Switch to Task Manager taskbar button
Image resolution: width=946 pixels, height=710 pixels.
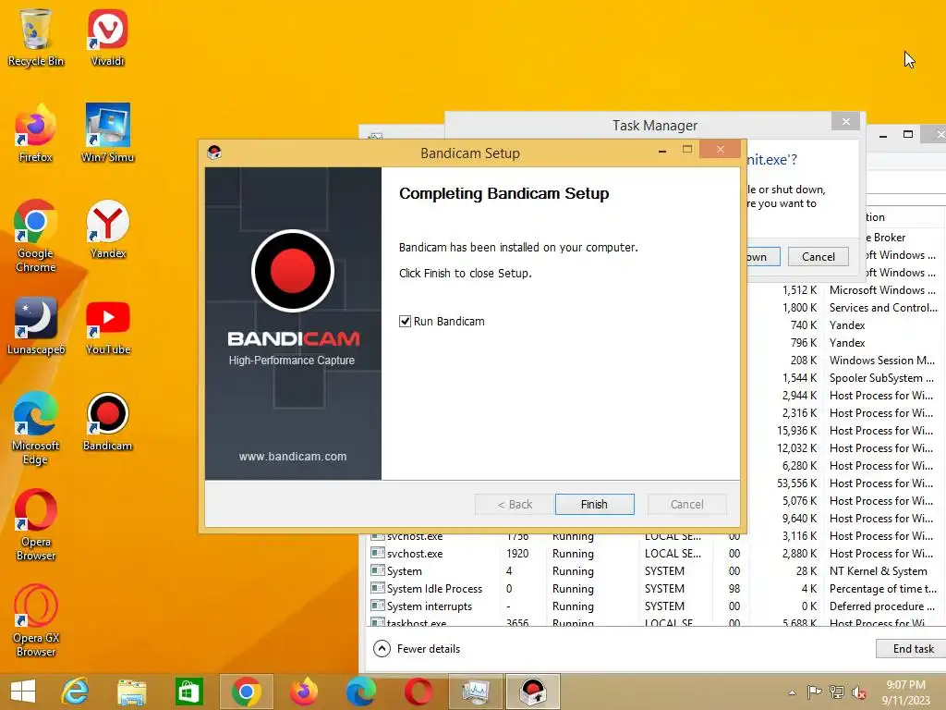click(476, 692)
